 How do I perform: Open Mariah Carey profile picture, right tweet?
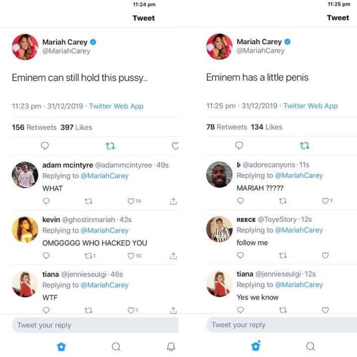click(x=219, y=47)
